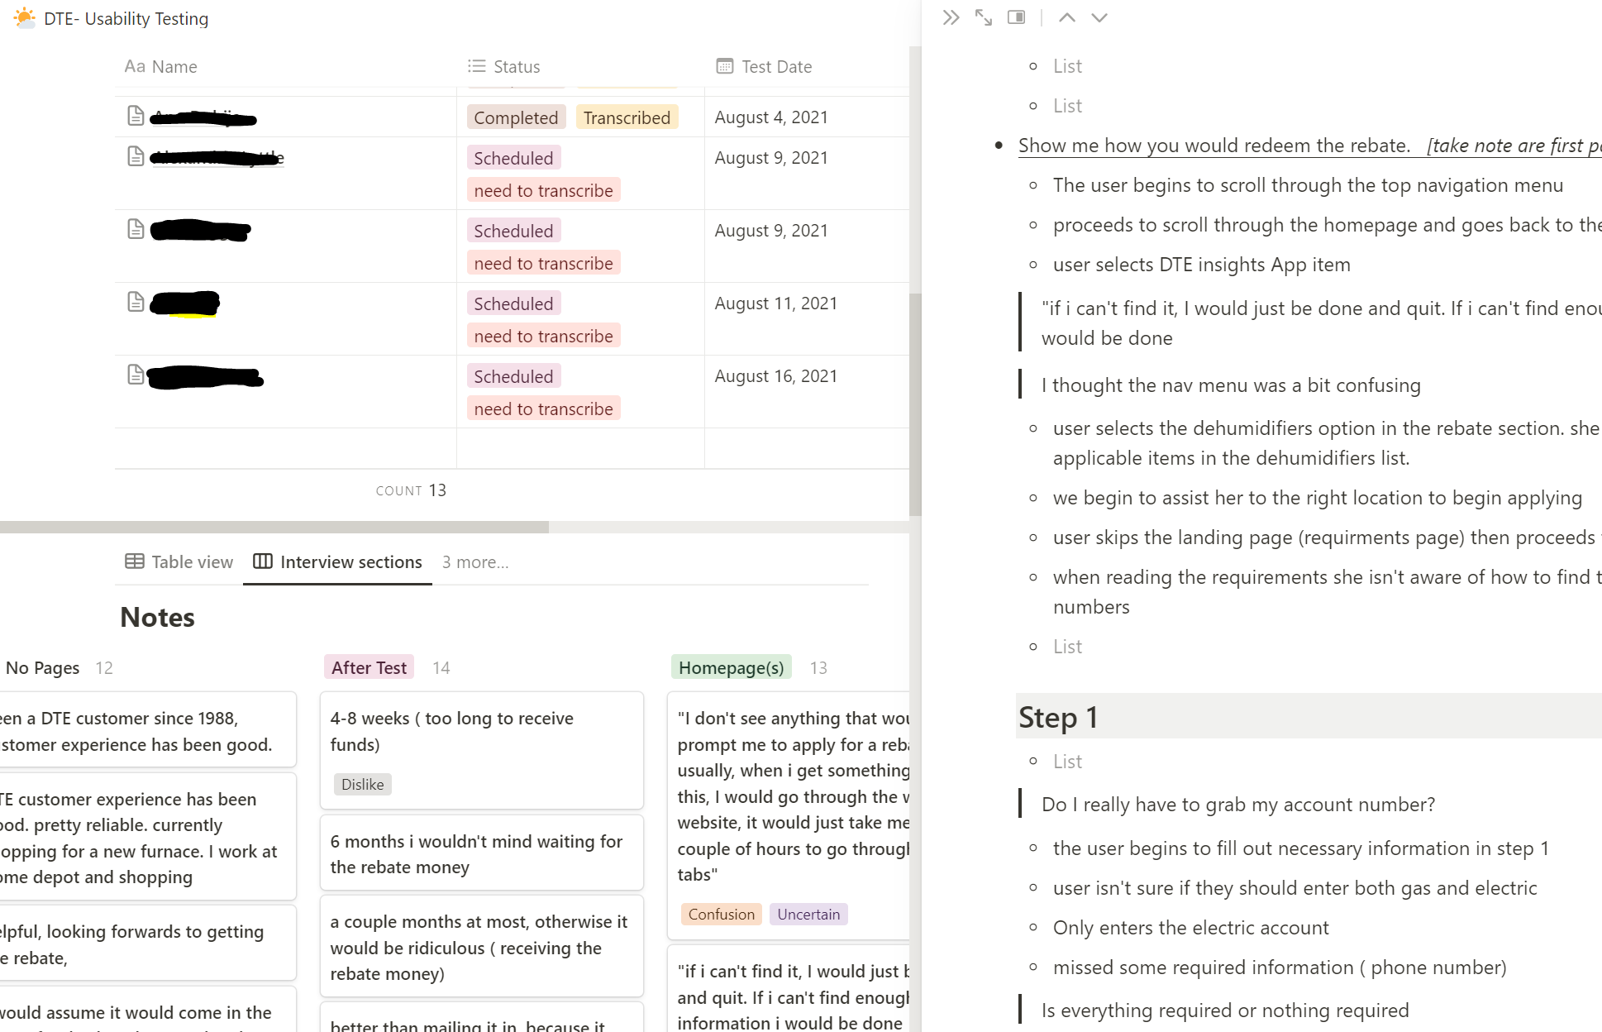Image resolution: width=1602 pixels, height=1032 pixels.
Task: Switch to Table view tab
Action: (x=179, y=562)
